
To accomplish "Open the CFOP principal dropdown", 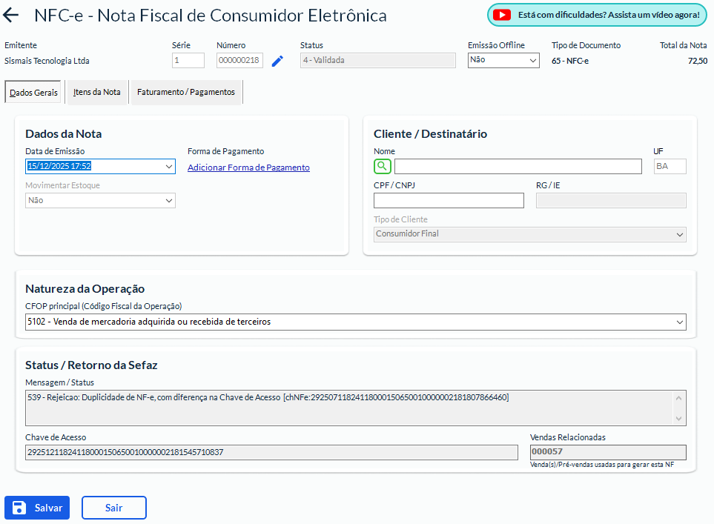I will coord(680,322).
